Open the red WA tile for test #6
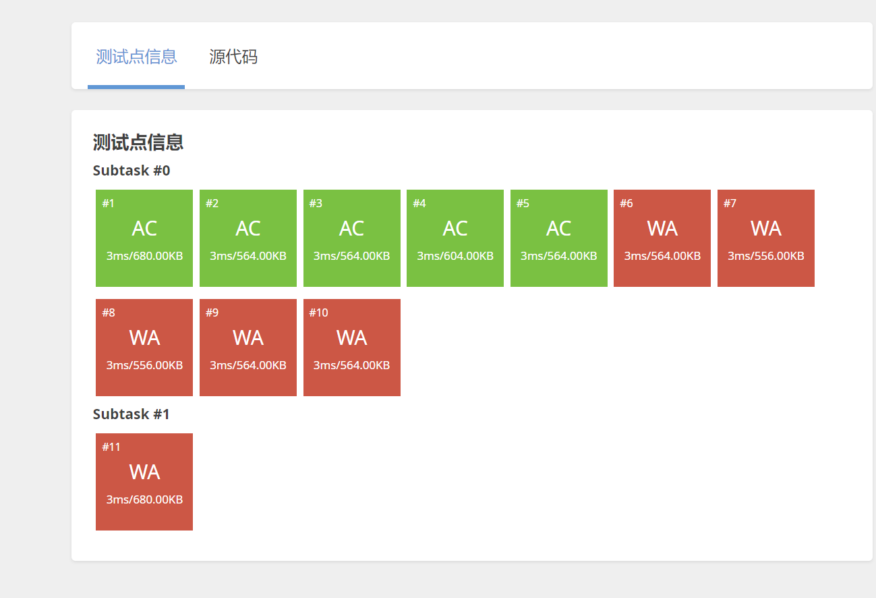Viewport: 876px width, 598px height. click(662, 238)
